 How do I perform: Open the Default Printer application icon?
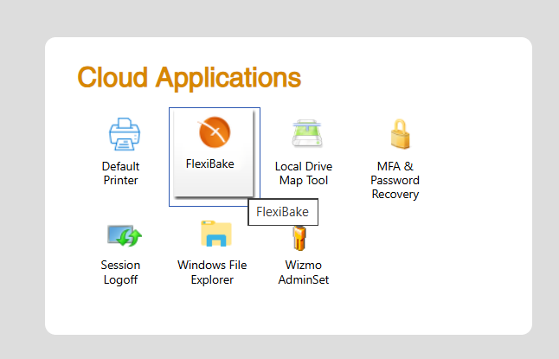[x=124, y=134]
